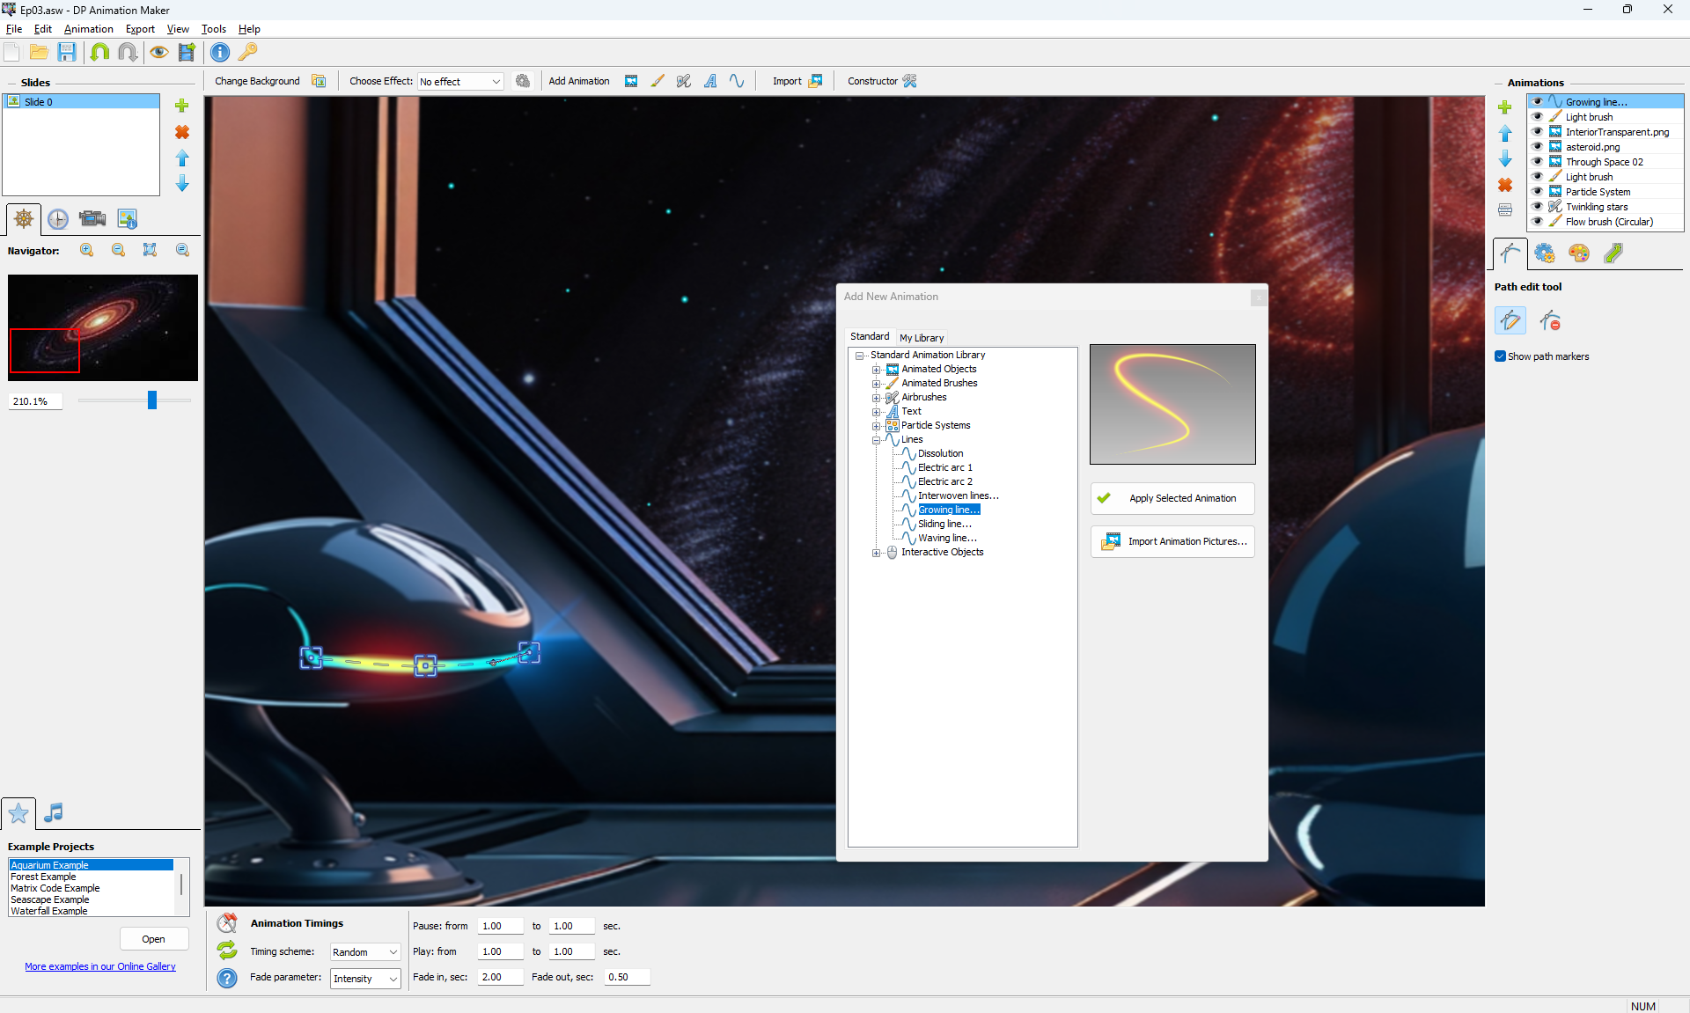Expand the Particle Systems tree node
The image size is (1690, 1013).
tap(877, 426)
